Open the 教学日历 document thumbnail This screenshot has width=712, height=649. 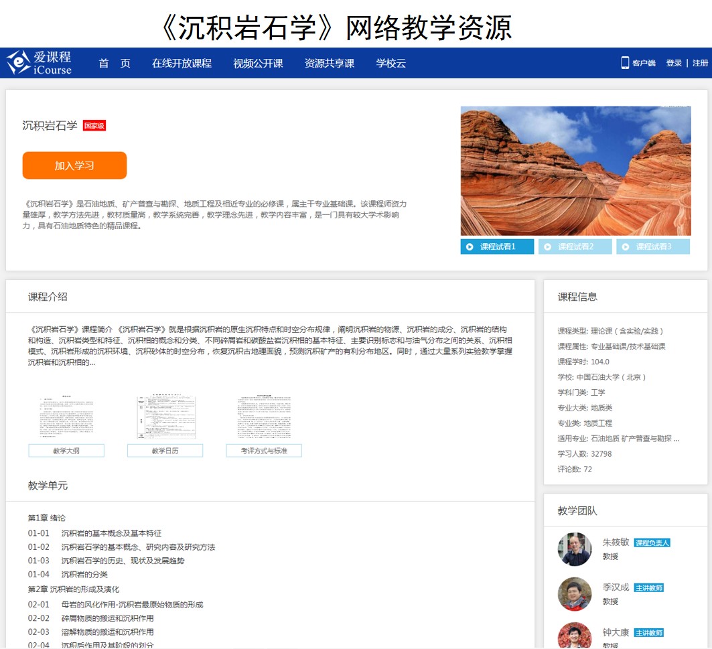click(165, 419)
